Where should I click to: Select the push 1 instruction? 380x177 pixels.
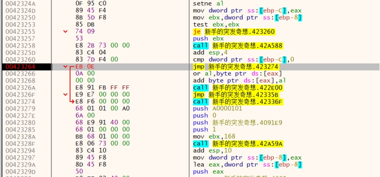coord(204,130)
